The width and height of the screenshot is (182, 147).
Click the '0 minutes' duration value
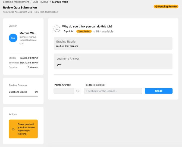pyautogui.click(x=33, y=67)
